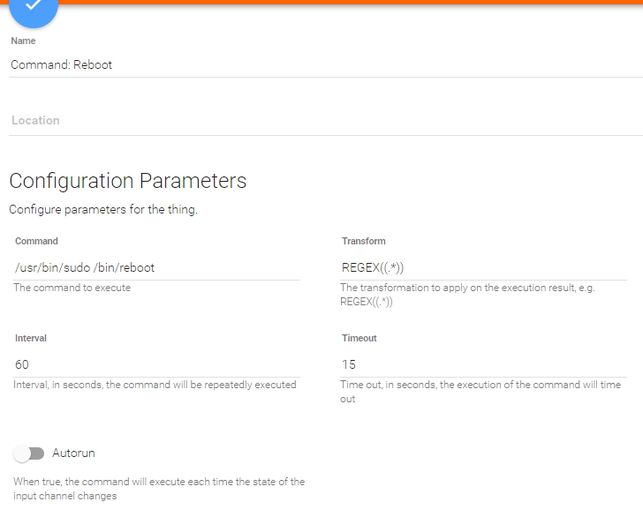This screenshot has height=517, width=643.
Task: Focus the Timeout field showing 15
Action: tap(483, 364)
